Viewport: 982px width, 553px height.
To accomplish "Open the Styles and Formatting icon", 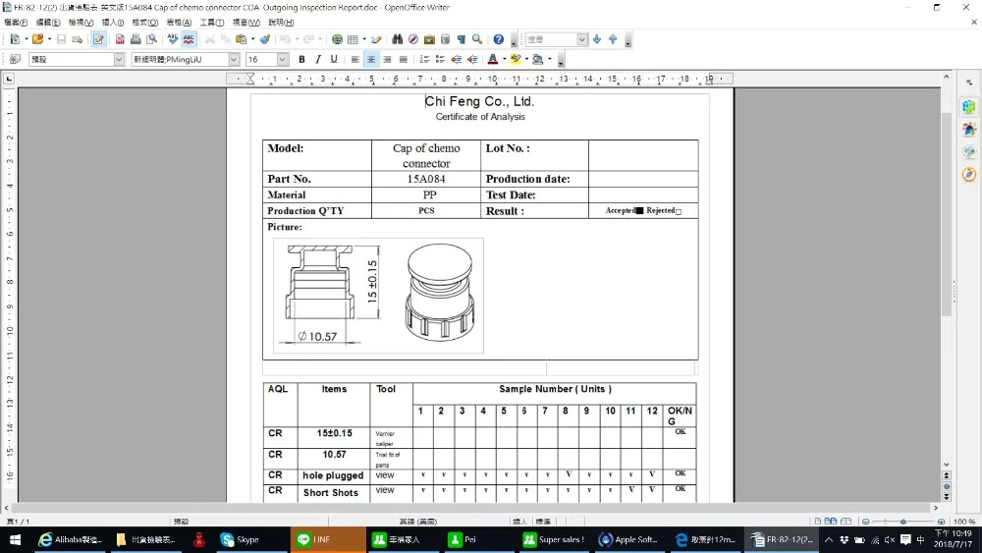I will coord(15,60).
